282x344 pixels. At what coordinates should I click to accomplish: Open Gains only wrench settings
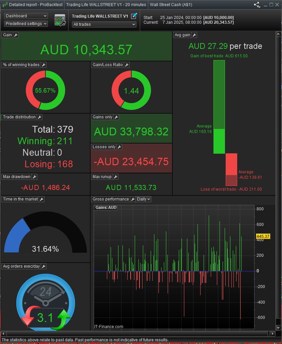[x=116, y=117]
